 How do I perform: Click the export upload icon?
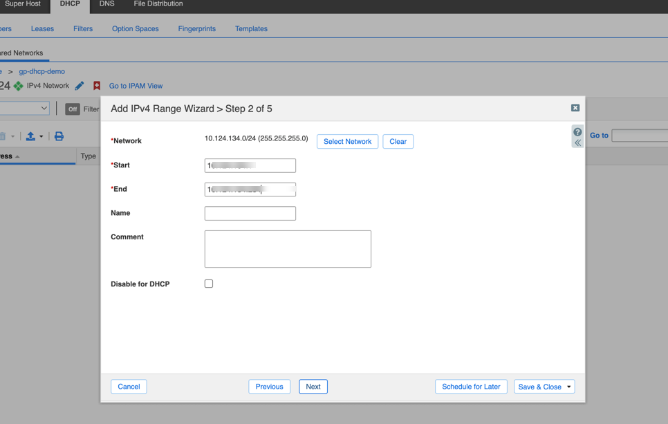[x=30, y=136]
